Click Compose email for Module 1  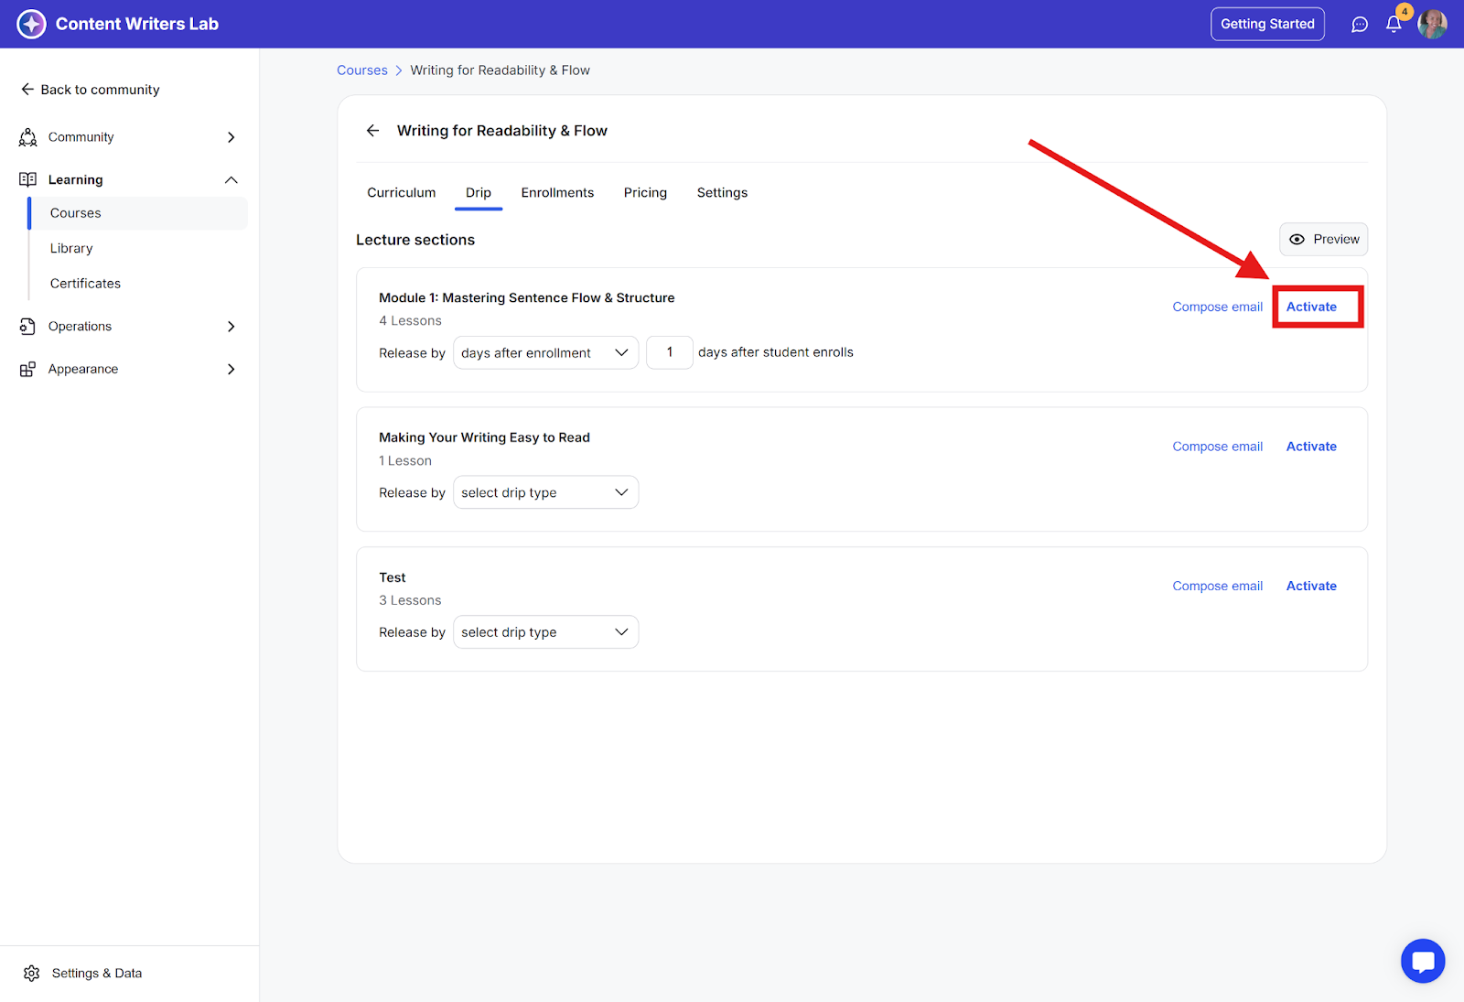click(x=1217, y=307)
